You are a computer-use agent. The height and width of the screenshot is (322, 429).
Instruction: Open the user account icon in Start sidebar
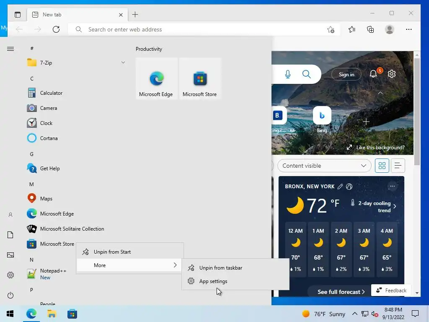click(10, 215)
